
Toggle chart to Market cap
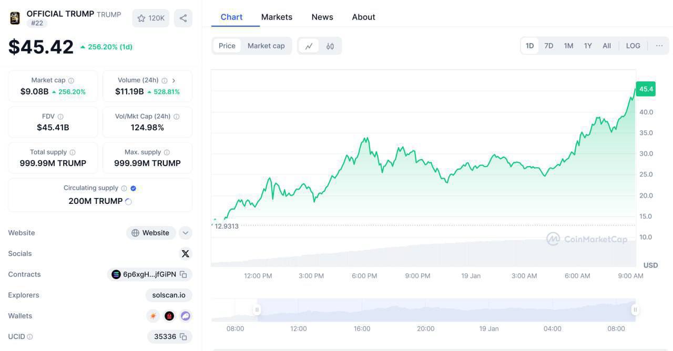pyautogui.click(x=266, y=46)
